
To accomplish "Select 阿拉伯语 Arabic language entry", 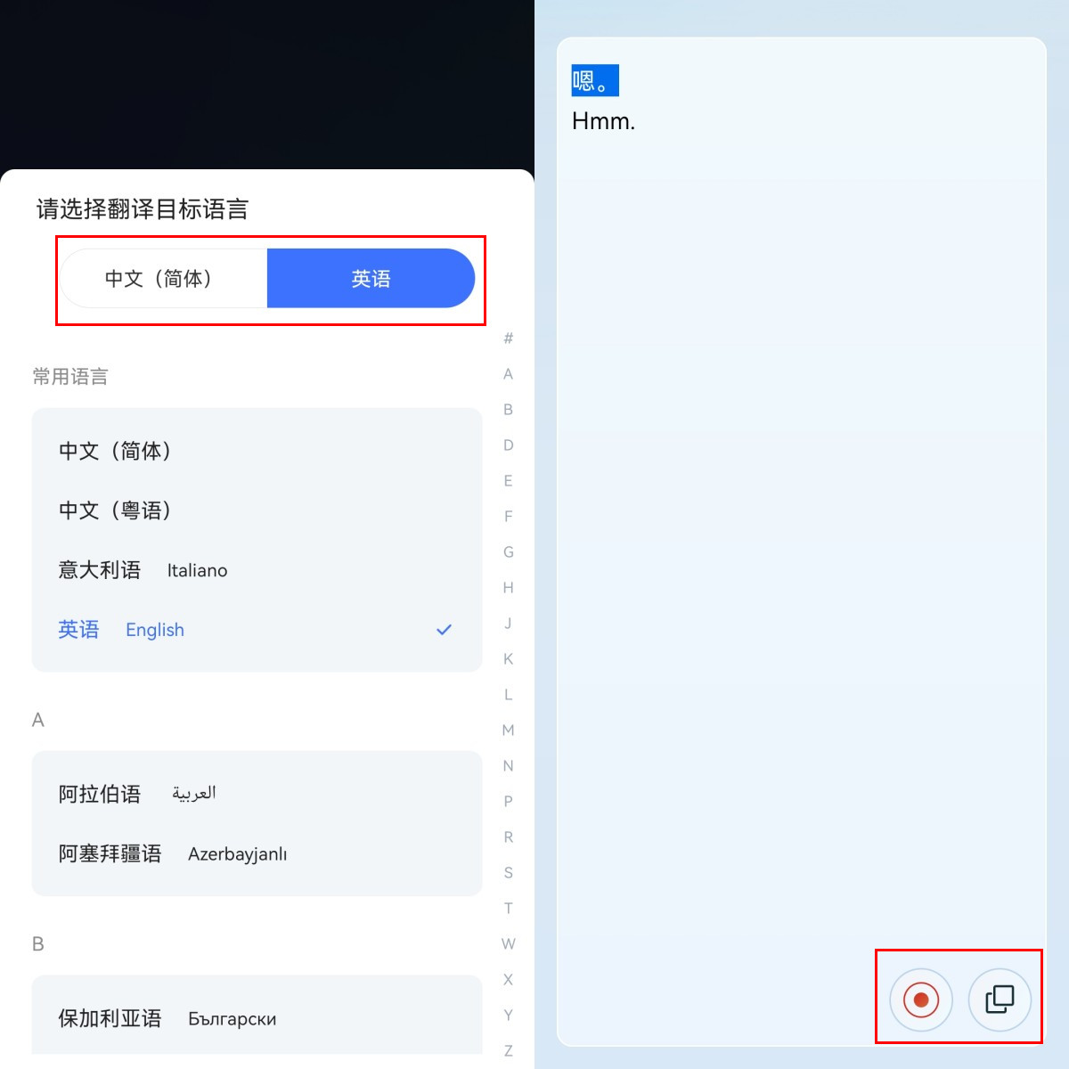I will point(257,794).
